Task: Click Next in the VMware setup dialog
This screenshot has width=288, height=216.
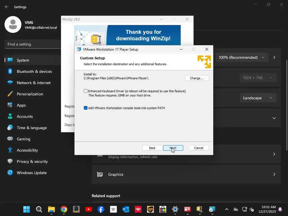Action: pos(173,148)
